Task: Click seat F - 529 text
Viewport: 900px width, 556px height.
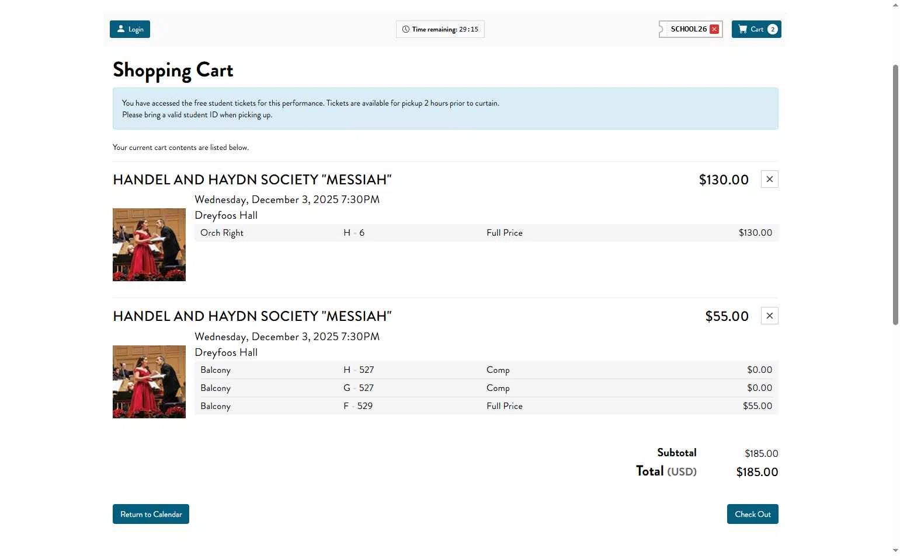Action: [358, 406]
